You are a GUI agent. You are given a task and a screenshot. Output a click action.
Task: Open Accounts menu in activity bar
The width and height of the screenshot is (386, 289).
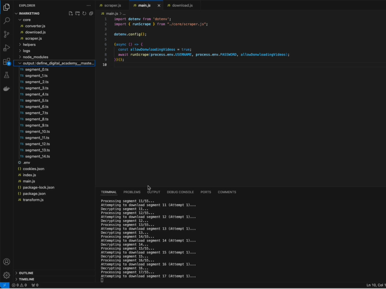coord(7,262)
